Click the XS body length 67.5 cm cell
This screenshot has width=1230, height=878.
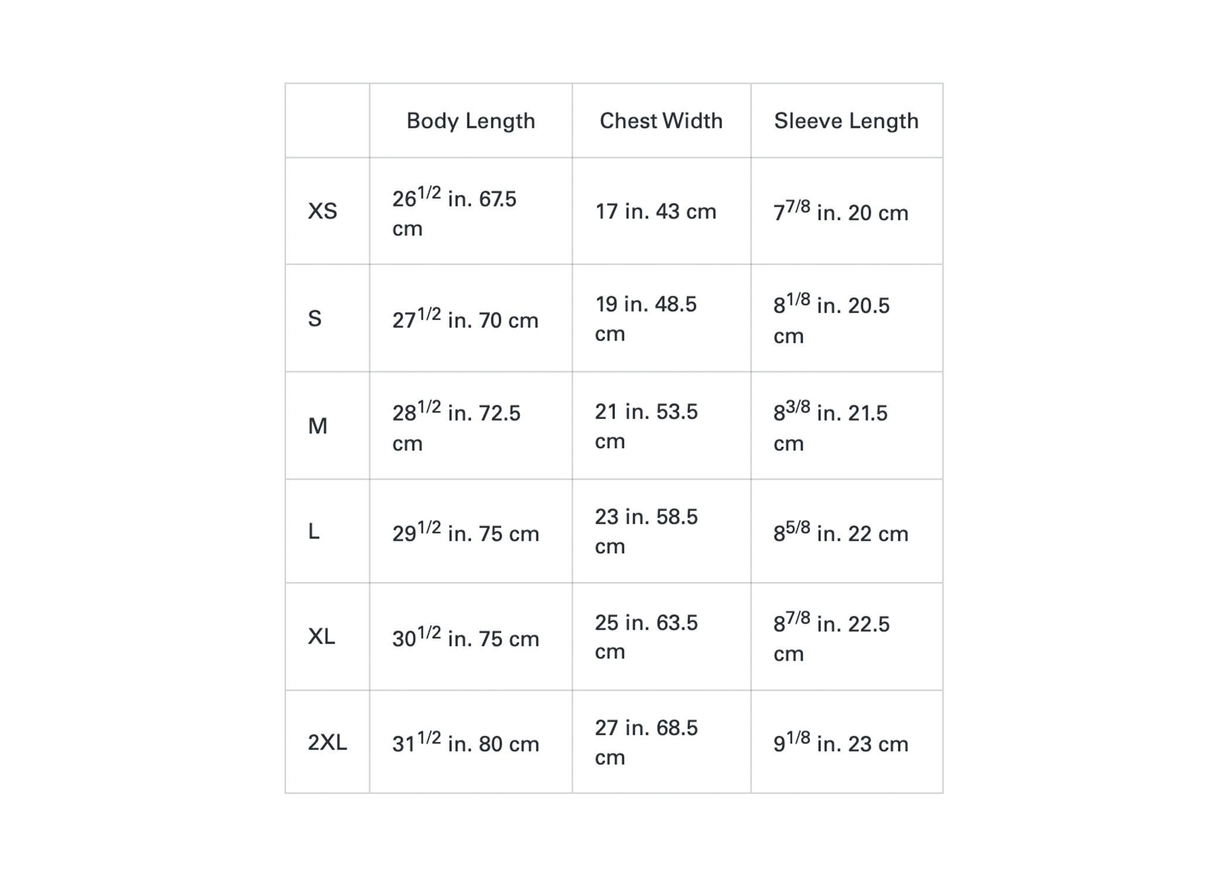[x=471, y=211]
